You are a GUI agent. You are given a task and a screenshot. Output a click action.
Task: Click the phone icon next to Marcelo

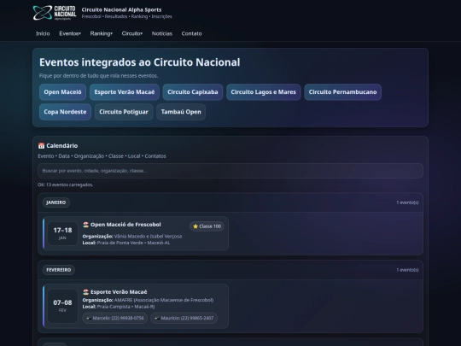89,318
